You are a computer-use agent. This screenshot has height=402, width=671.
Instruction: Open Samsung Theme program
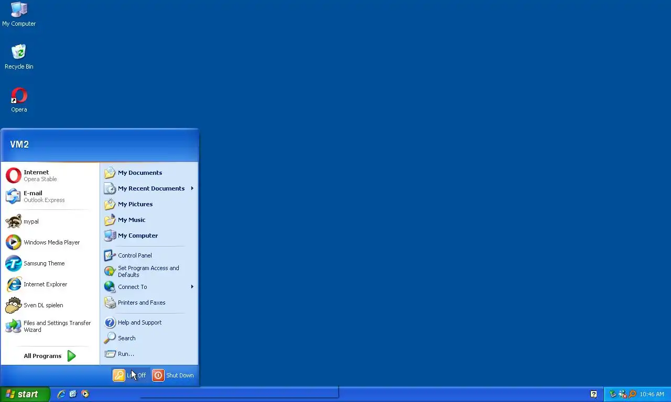[50, 263]
